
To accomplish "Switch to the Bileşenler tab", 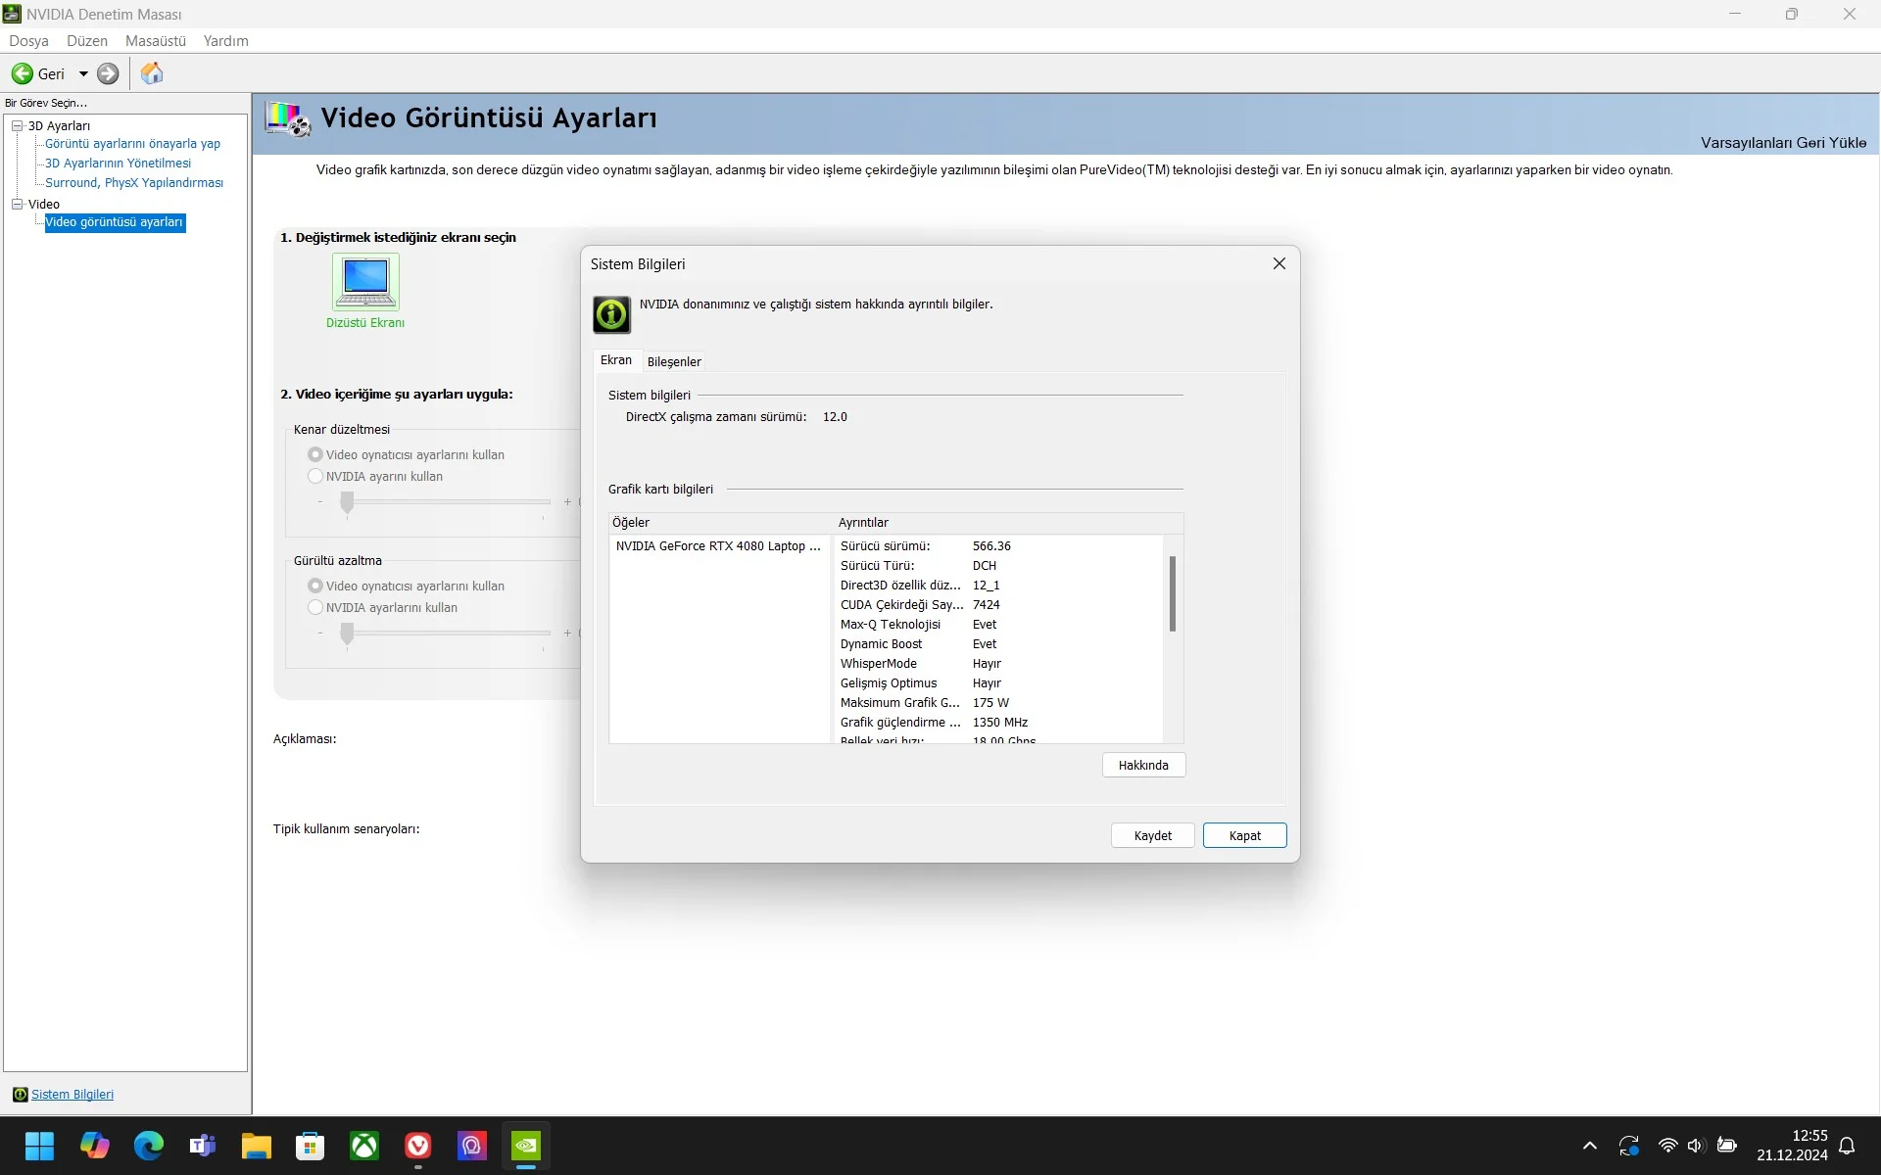I will coord(674,362).
